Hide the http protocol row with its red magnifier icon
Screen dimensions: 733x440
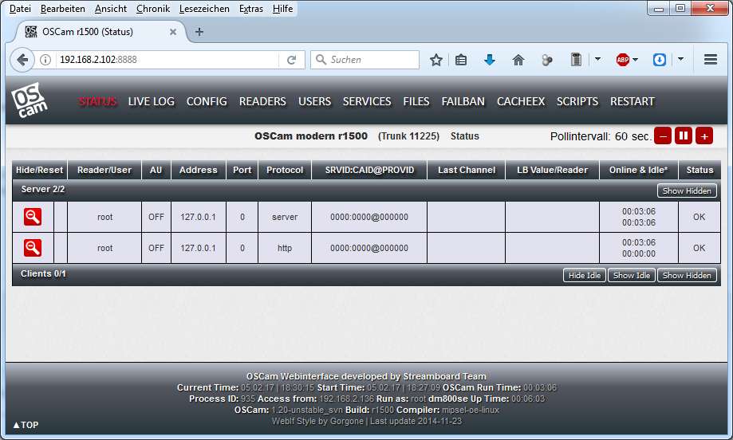(x=33, y=248)
